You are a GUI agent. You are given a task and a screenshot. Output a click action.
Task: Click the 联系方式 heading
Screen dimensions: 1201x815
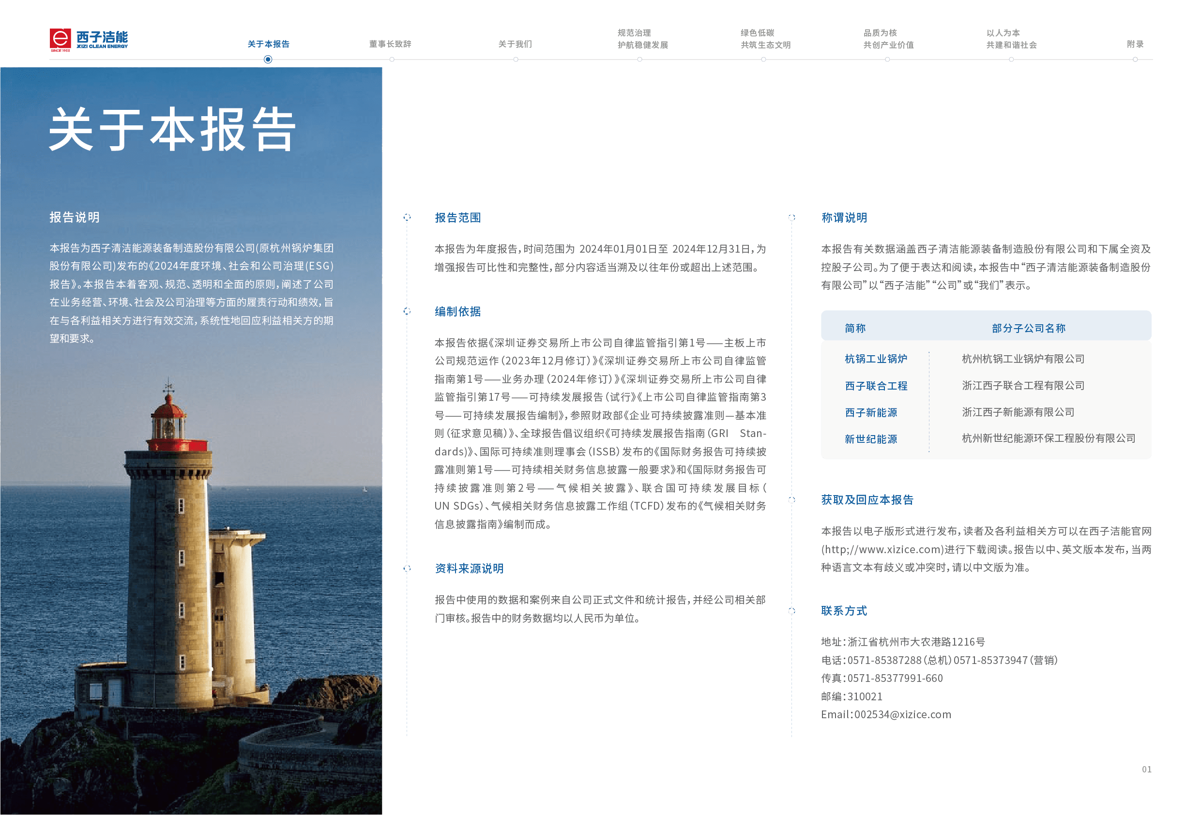click(844, 611)
